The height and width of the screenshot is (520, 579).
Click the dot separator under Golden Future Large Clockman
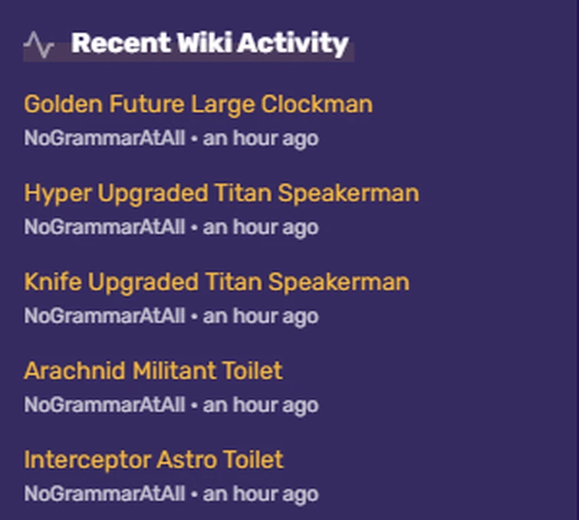(194, 139)
